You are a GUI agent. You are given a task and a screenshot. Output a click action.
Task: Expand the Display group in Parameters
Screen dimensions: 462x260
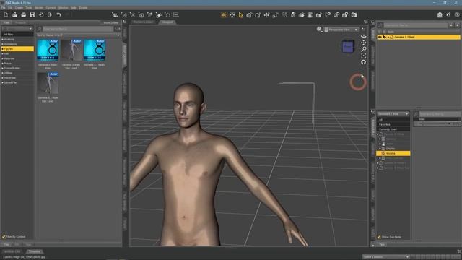[x=380, y=149]
